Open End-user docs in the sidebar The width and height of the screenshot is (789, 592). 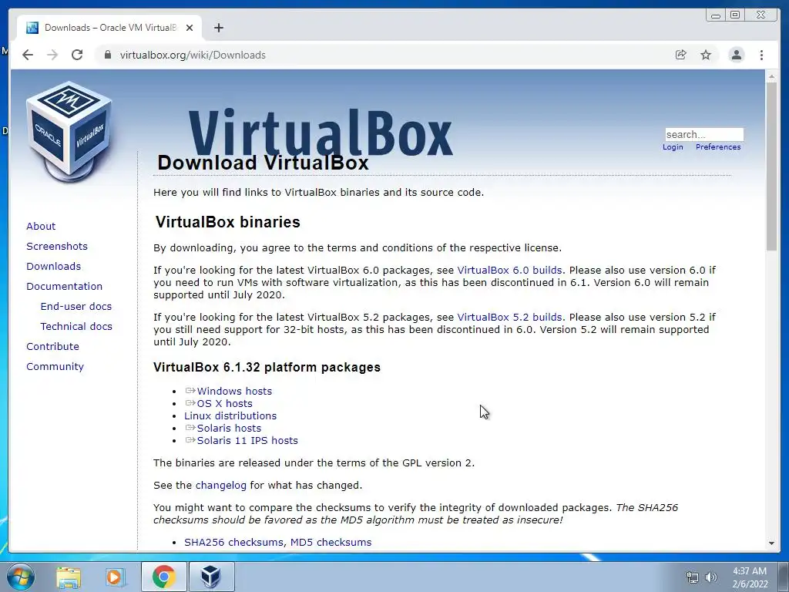click(x=76, y=306)
